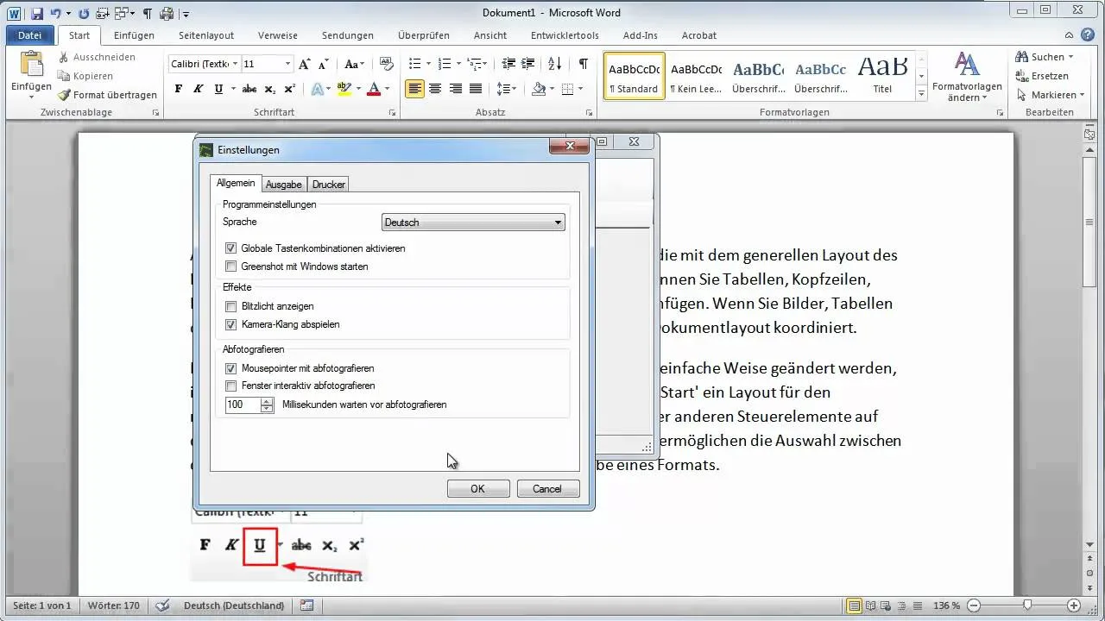Expand the Suchen dropdown arrow

pos(1071,57)
